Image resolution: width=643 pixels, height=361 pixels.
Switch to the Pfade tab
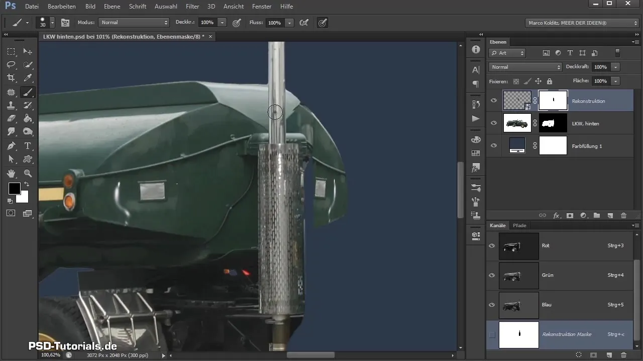point(519,226)
